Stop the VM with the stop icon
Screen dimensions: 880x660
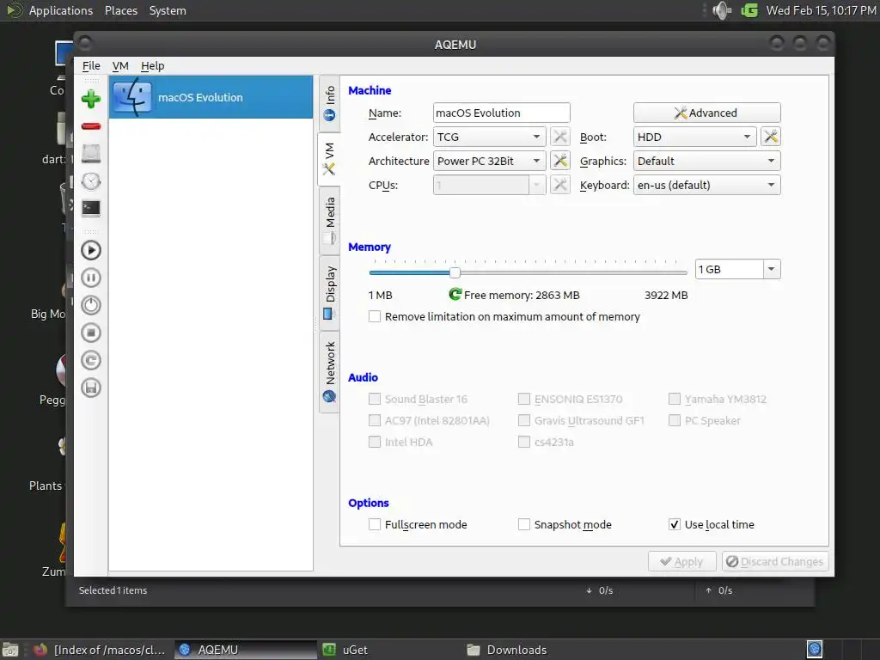click(91, 333)
